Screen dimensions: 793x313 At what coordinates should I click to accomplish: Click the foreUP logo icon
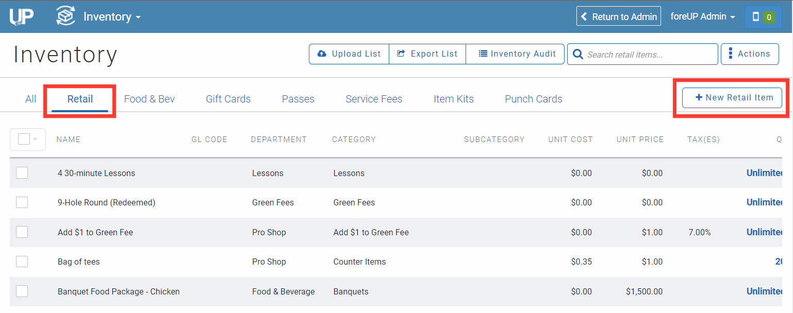tap(21, 16)
